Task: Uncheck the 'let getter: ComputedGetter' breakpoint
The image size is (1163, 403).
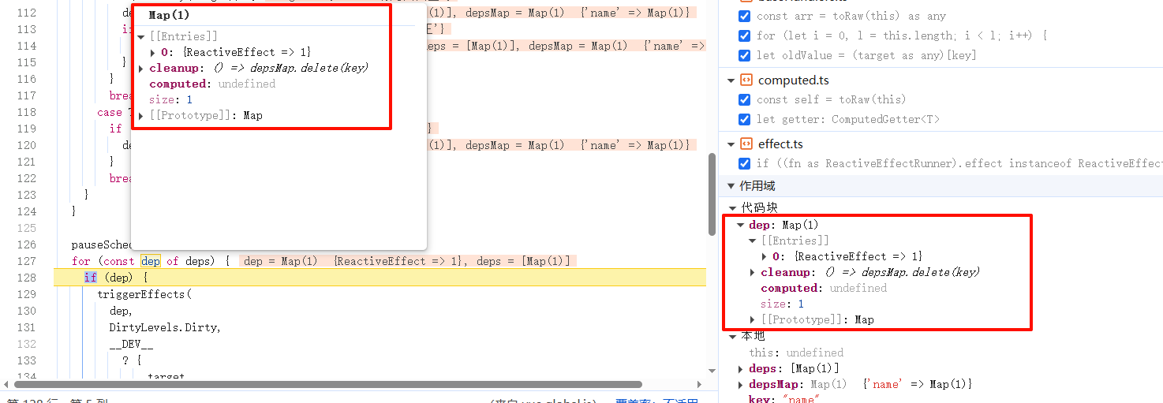Action: click(x=744, y=119)
